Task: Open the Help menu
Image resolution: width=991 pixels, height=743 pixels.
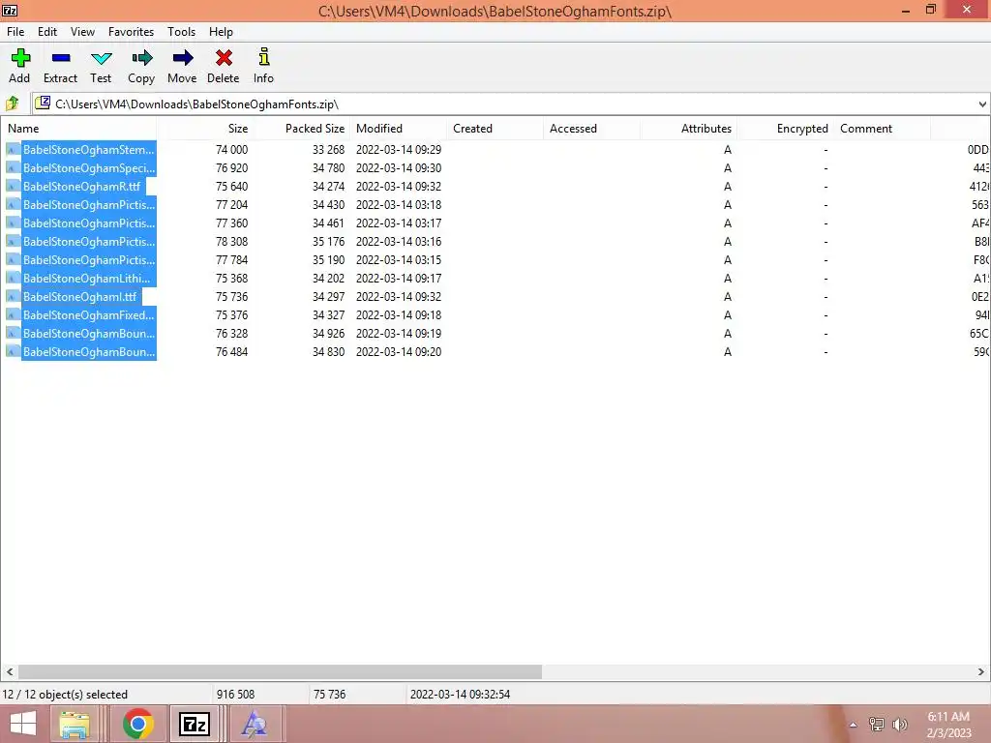Action: click(x=222, y=32)
